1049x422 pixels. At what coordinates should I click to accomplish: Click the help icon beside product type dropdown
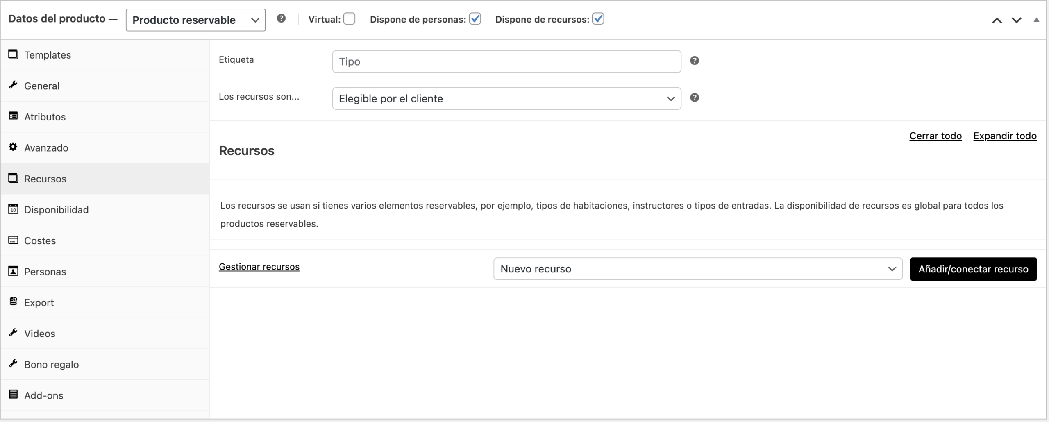point(281,18)
